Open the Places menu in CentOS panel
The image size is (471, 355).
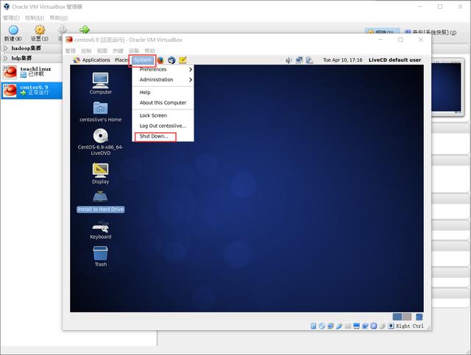coord(121,60)
